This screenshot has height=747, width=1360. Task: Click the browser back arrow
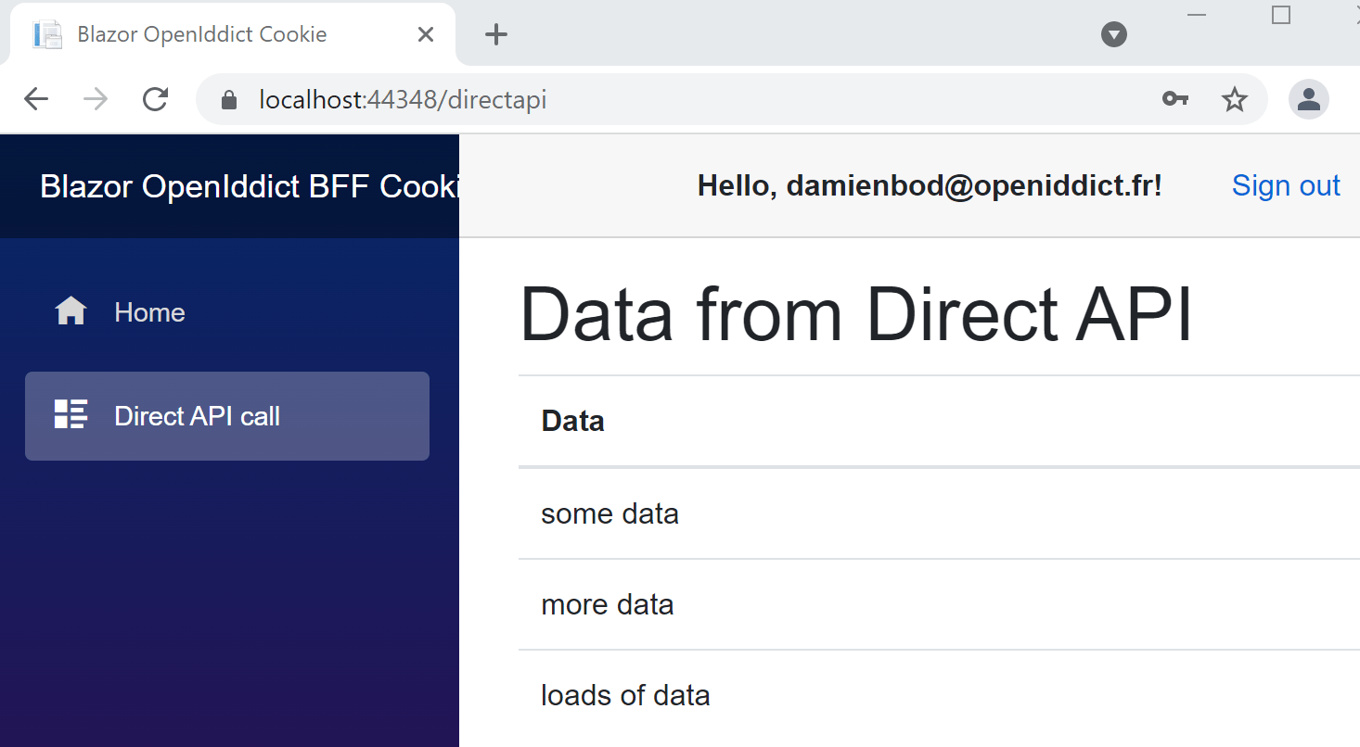tap(36, 99)
